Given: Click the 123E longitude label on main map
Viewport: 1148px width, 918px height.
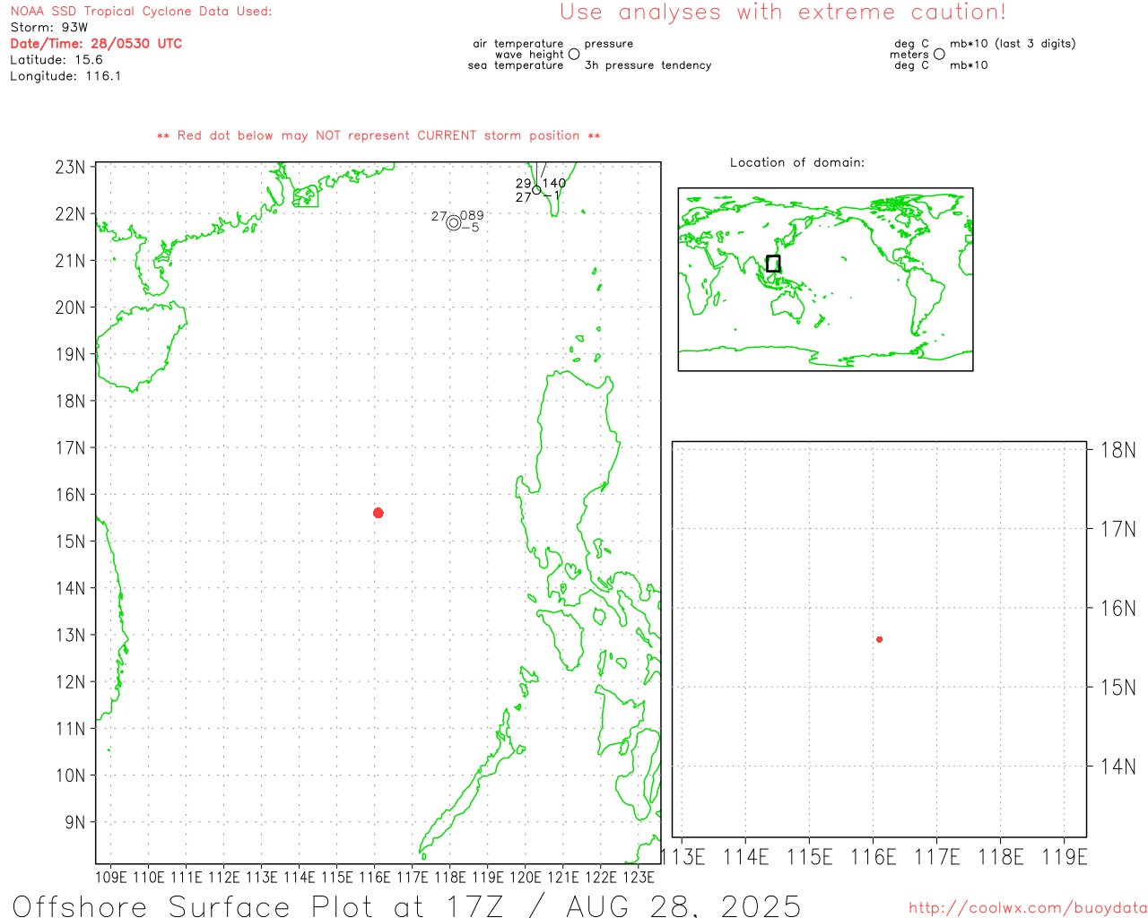Looking at the screenshot, I should pyautogui.click(x=639, y=877).
